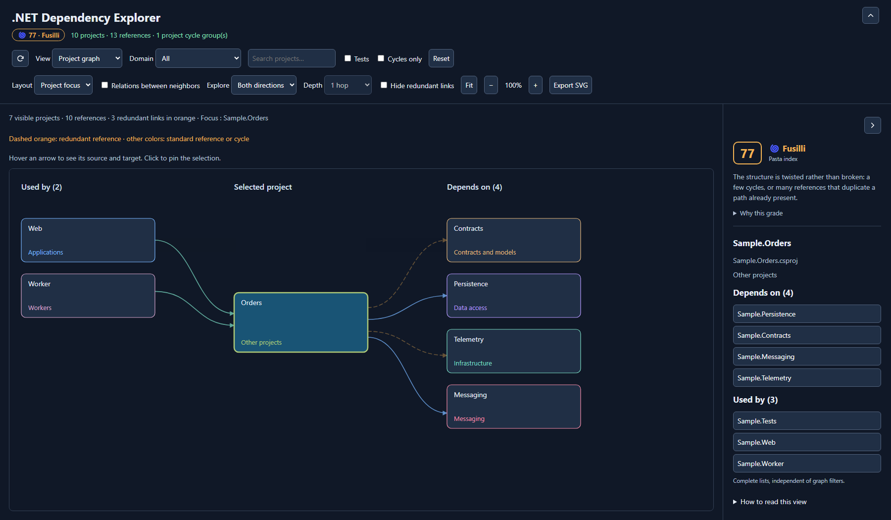Expand the Why this grade section
Screen dimensions: 891x520
click(758, 213)
